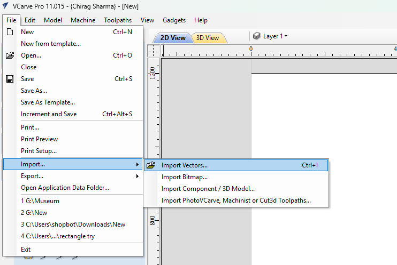Screen dimensions: 397x265
Task: Open the Gadgets menu
Action: click(174, 20)
